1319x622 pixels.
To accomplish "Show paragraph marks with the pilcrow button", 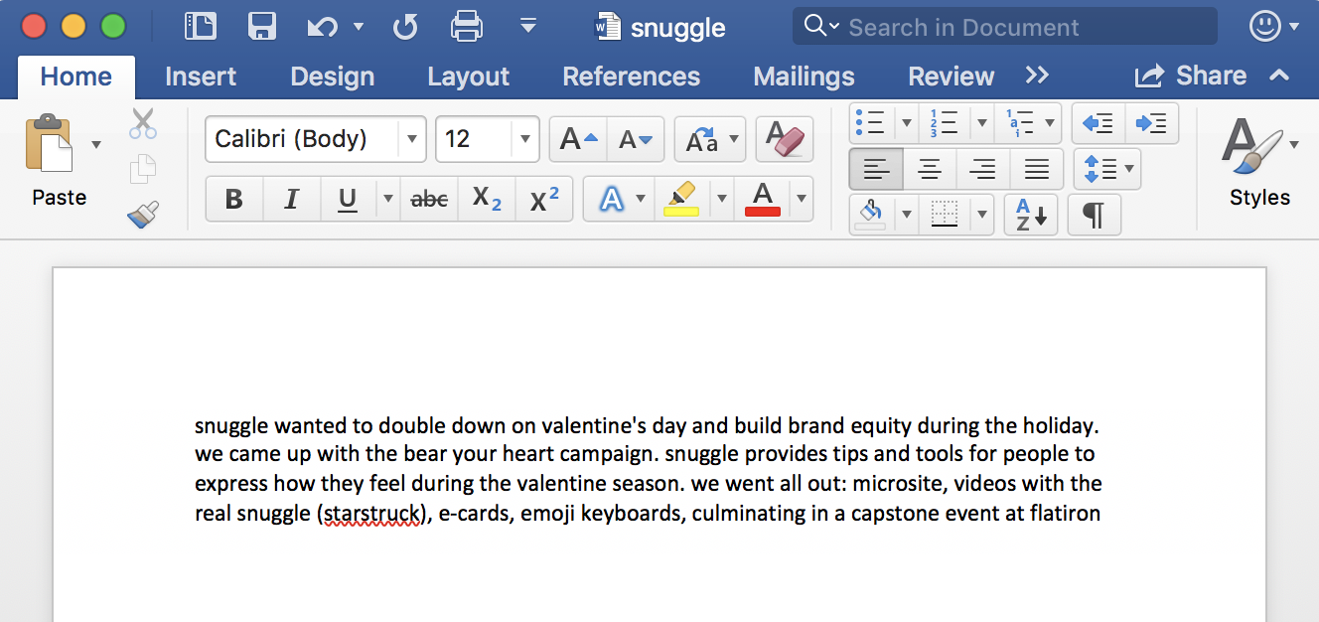I will pos(1094,215).
